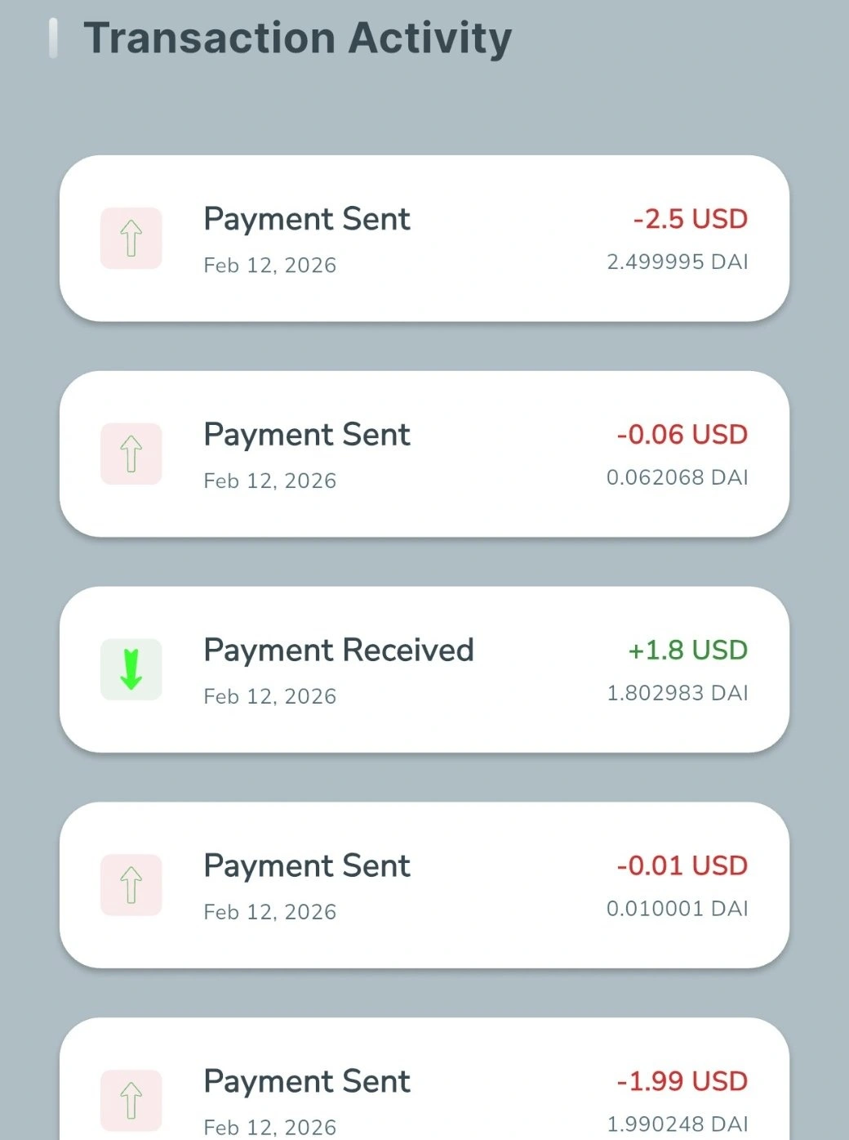Tap the 1.990248 DAI value
The height and width of the screenshot is (1140, 849).
click(x=677, y=1124)
